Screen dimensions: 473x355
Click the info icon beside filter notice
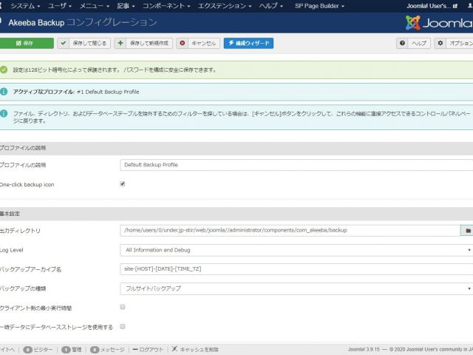pos(4,113)
